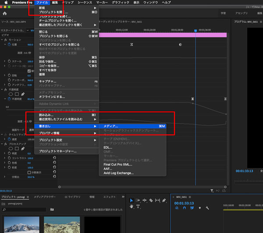This screenshot has width=263, height=233.
Task: Click the timeline timecode 00:01:33:13
Action: click(184, 203)
